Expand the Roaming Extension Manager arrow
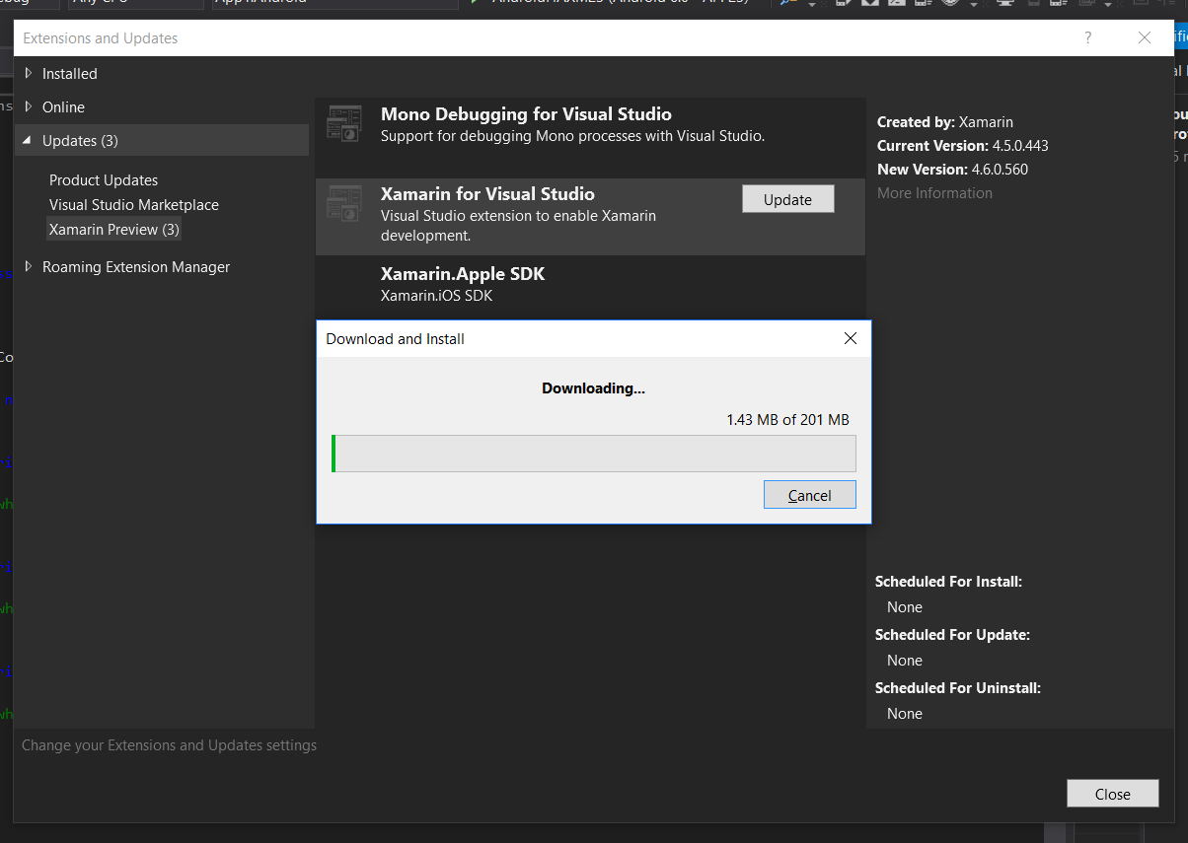The image size is (1188, 843). pos(29,266)
